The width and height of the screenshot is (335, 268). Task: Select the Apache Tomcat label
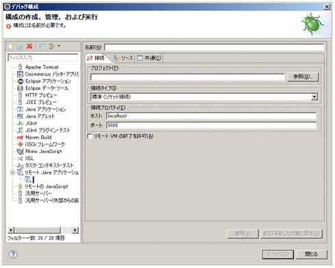pos(42,67)
